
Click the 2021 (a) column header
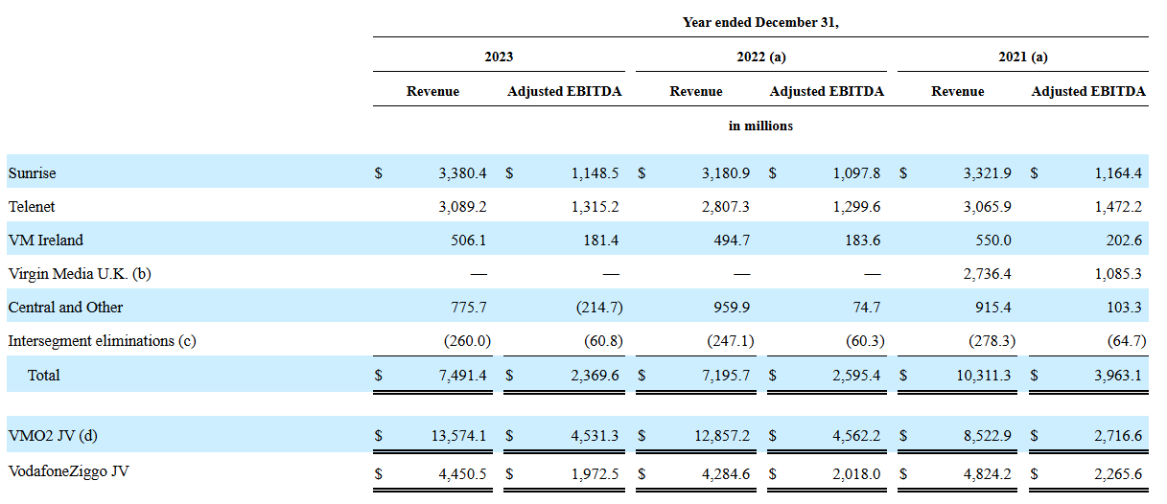pyautogui.click(x=1023, y=57)
